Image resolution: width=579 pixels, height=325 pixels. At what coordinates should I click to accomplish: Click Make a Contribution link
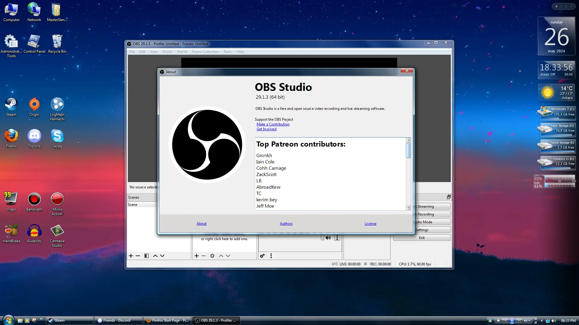pos(273,124)
